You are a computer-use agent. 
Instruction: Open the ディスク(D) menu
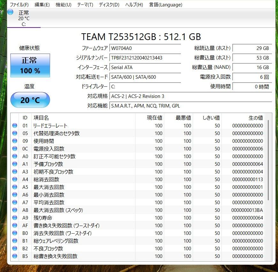point(109,5)
